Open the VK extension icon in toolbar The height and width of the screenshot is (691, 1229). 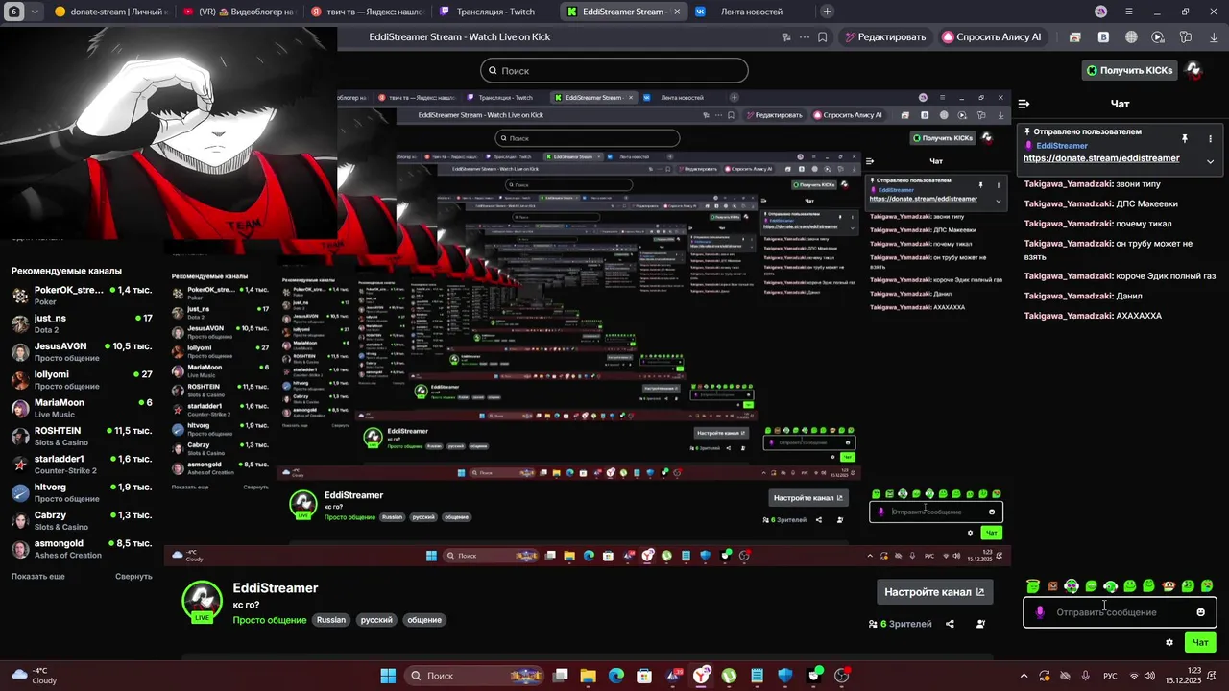point(1103,37)
